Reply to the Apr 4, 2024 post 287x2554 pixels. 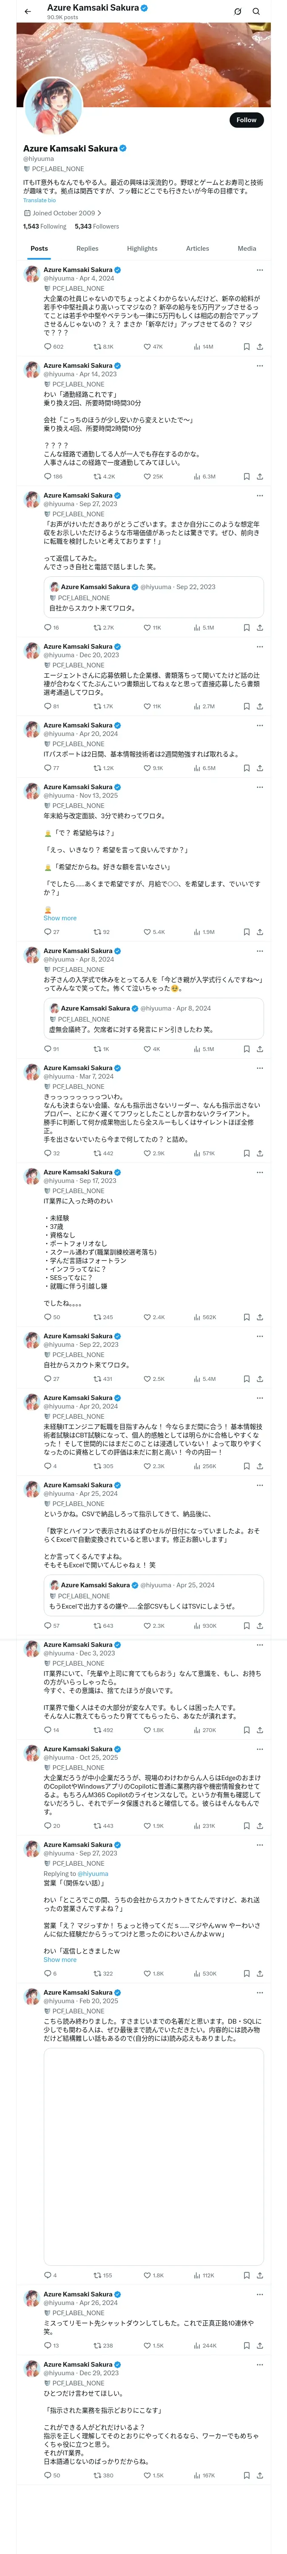tap(46, 347)
